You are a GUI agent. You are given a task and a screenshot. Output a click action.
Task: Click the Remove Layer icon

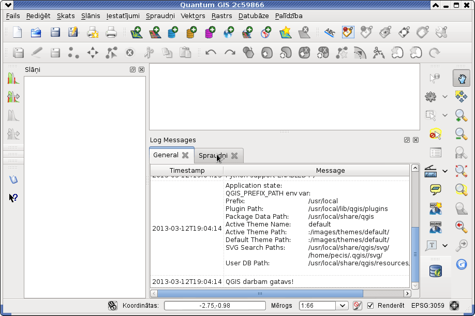[x=304, y=32]
